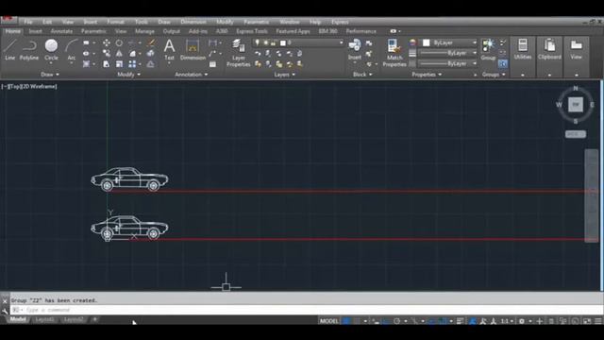Switch to the Model tab
The image size is (604, 340).
(x=18, y=319)
